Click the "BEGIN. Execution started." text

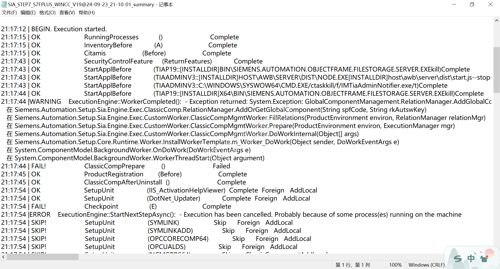69,29
